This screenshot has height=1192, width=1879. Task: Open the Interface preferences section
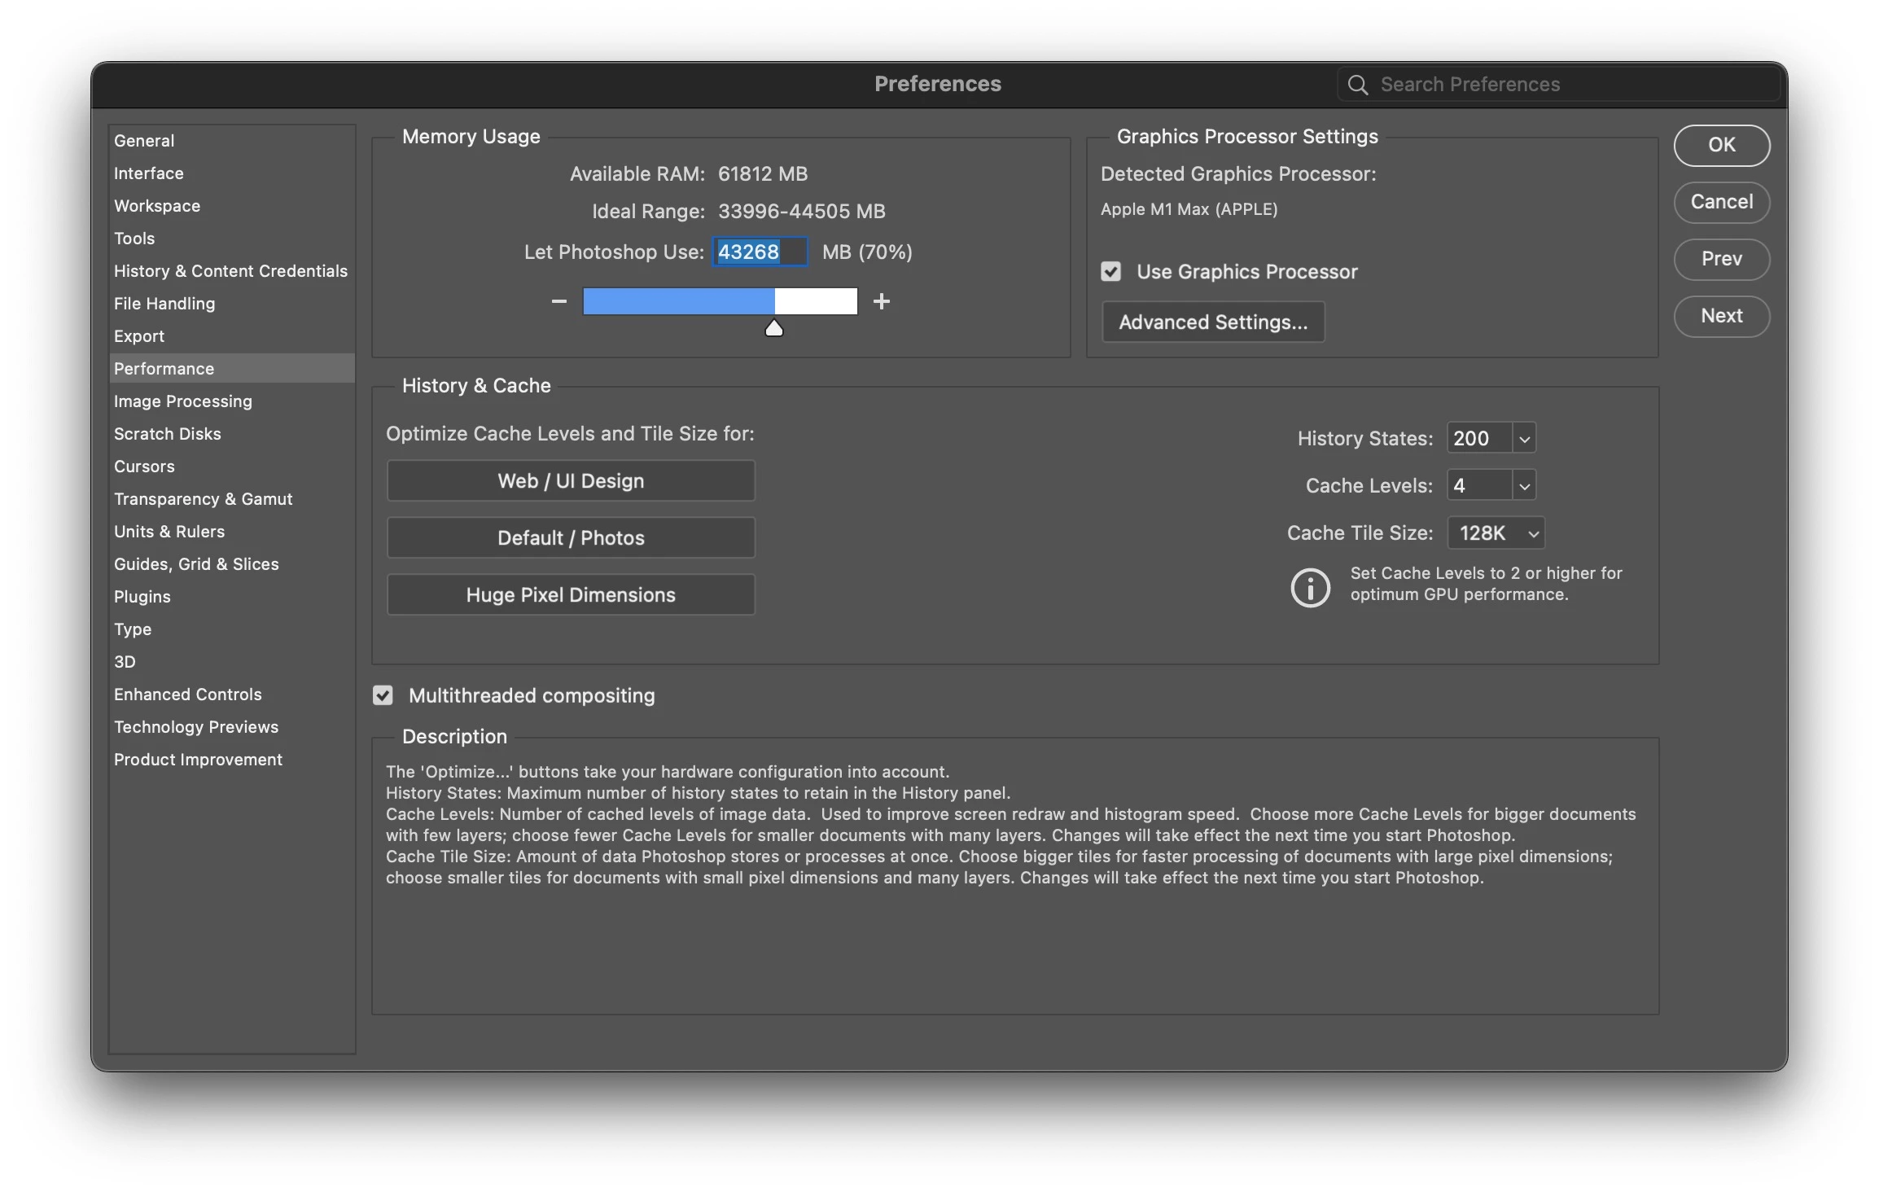149,173
